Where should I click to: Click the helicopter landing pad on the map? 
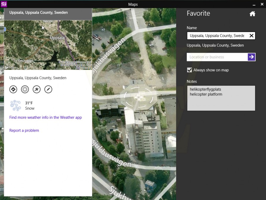point(139,97)
